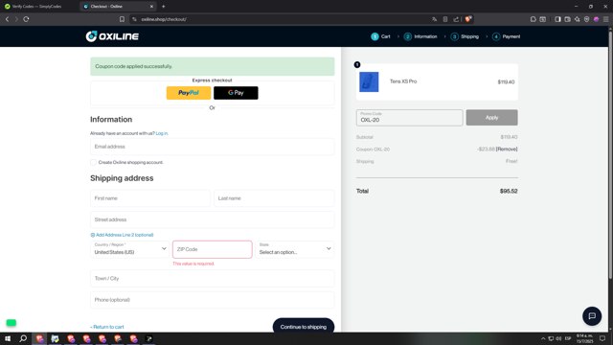Pay with the G Pay express button

(236, 93)
